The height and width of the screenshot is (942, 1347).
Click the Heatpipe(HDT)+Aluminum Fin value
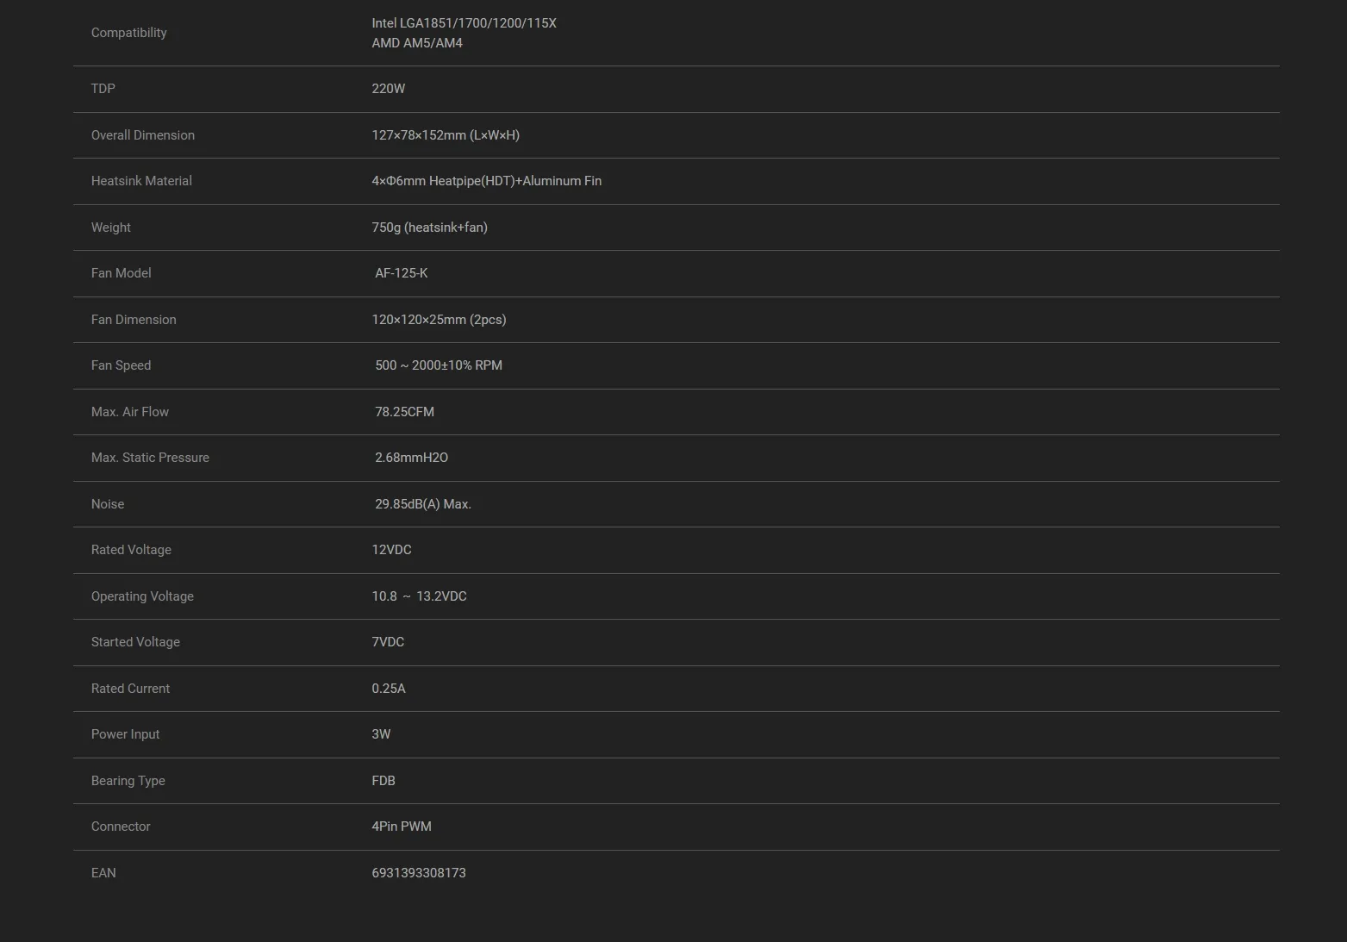(x=486, y=181)
